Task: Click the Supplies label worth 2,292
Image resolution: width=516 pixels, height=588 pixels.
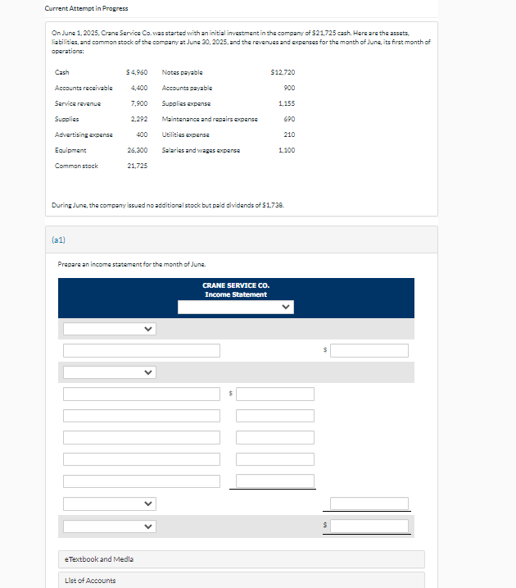Action: coord(66,119)
